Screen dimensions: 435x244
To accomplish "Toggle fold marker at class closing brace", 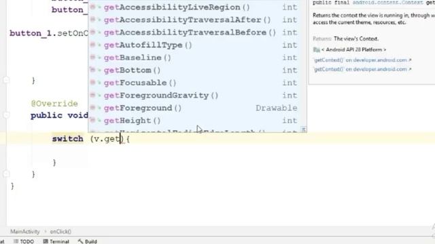I will tap(6, 174).
